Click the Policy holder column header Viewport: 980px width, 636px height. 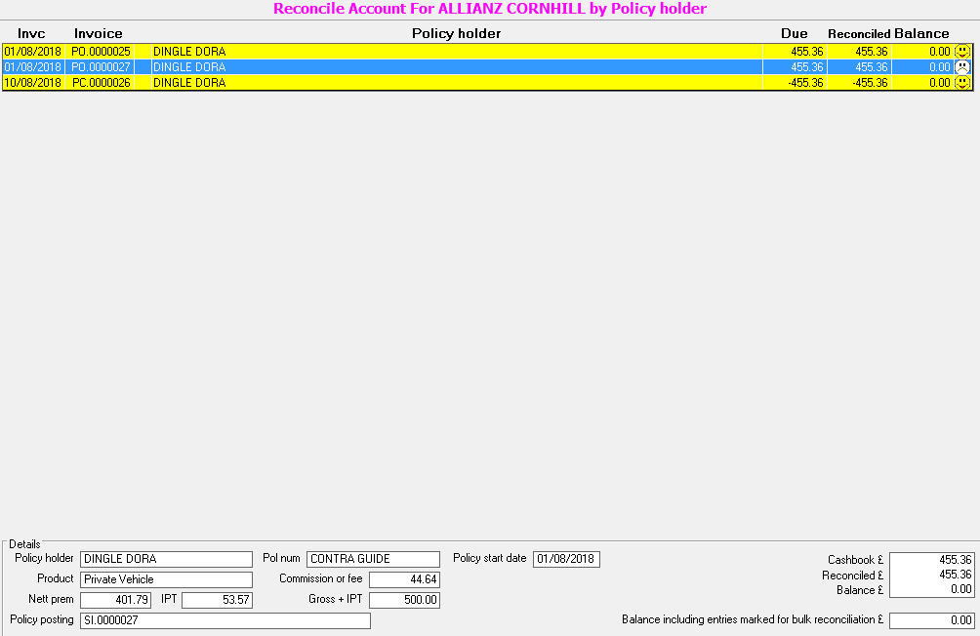tap(456, 34)
